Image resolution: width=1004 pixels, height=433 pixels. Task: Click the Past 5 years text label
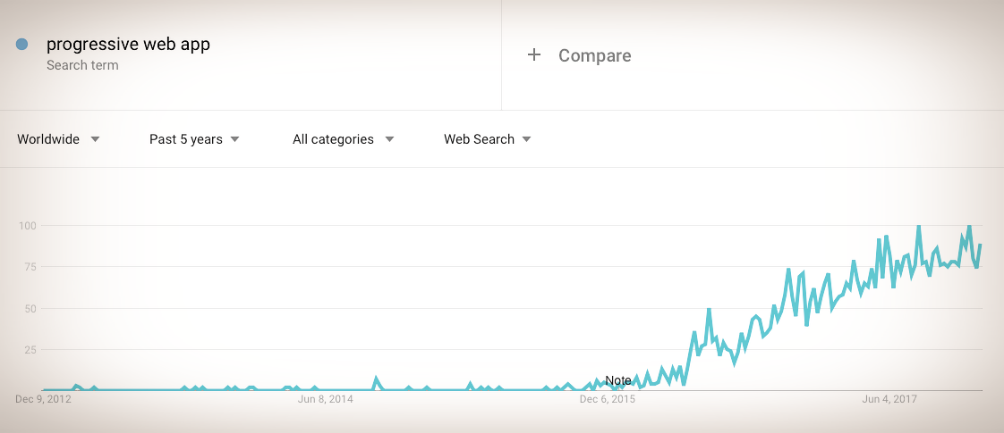click(x=186, y=139)
